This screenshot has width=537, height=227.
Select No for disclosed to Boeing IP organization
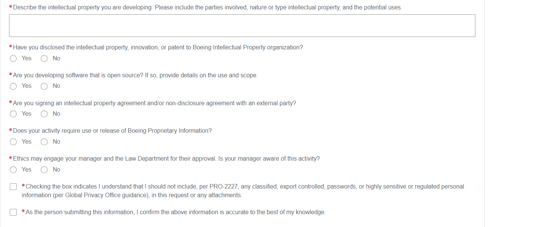pyautogui.click(x=45, y=58)
